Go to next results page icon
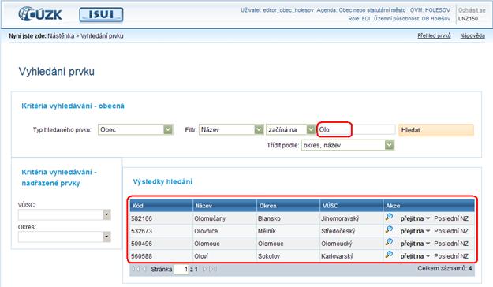Screen dimensions: 493x287 [205, 269]
